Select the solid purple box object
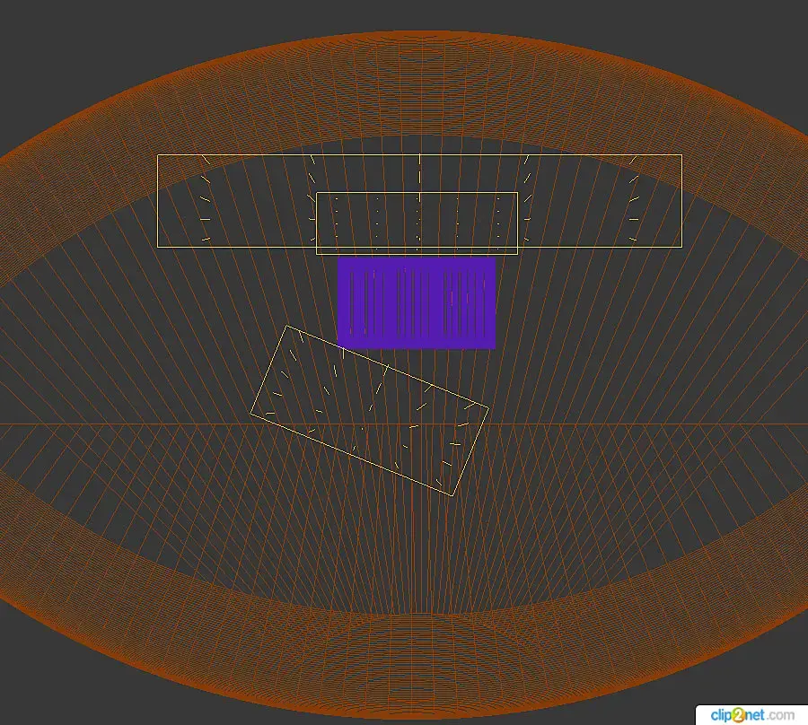The height and width of the screenshot is (725, 808). (417, 302)
